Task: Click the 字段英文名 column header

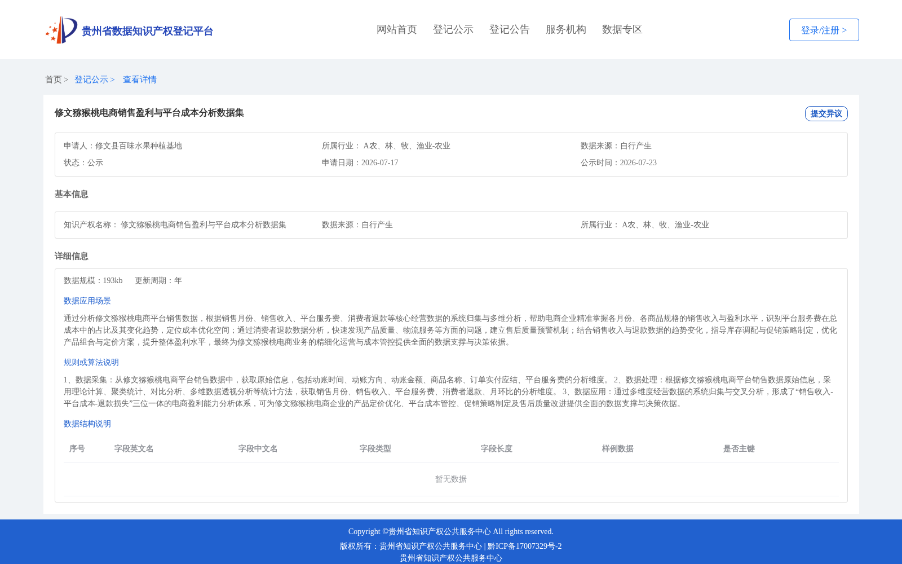Action: pyautogui.click(x=134, y=448)
